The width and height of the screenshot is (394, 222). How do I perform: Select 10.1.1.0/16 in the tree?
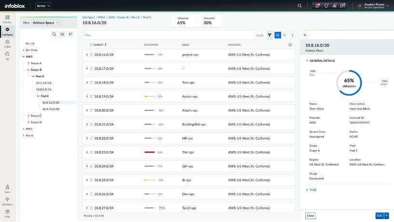44,83
